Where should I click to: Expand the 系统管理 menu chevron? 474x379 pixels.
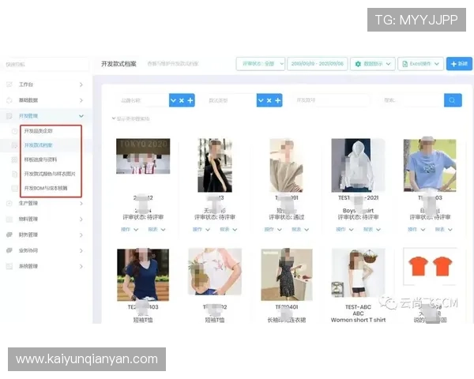[x=81, y=266]
